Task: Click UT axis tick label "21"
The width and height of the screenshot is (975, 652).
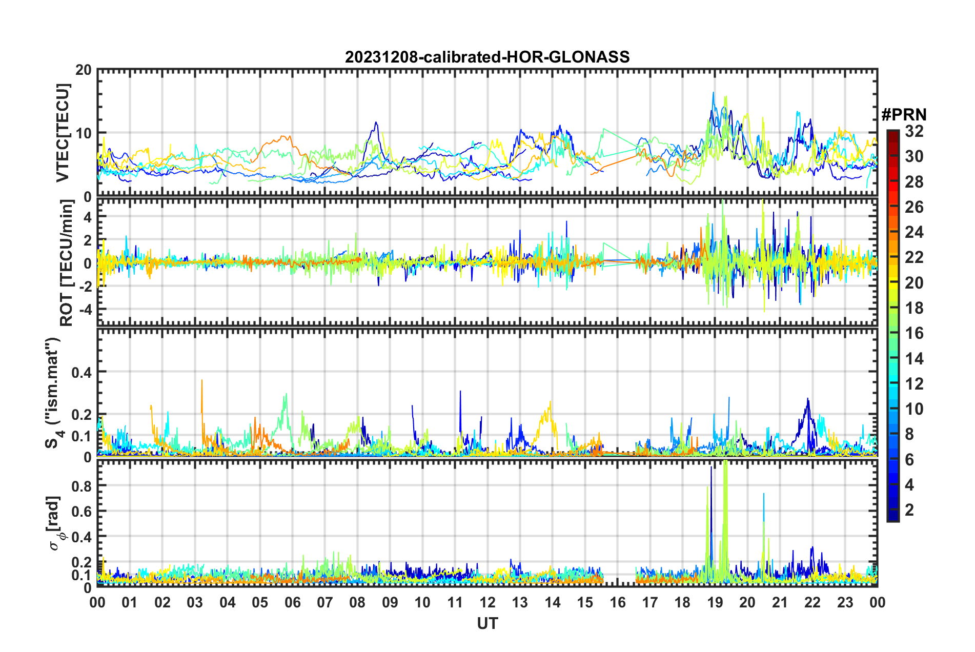Action: click(x=780, y=602)
